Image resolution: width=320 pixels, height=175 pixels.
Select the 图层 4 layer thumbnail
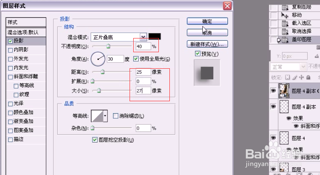point(284,138)
